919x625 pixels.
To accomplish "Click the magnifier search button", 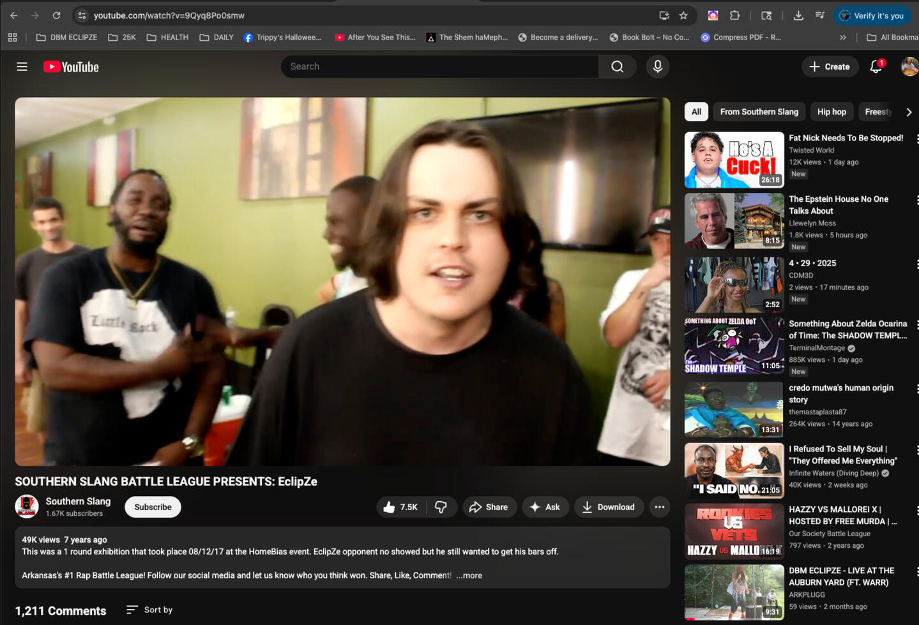I will pos(617,66).
